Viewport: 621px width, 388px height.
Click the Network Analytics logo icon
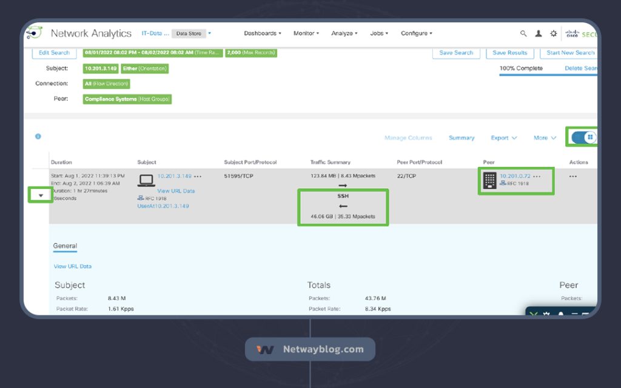(x=34, y=33)
